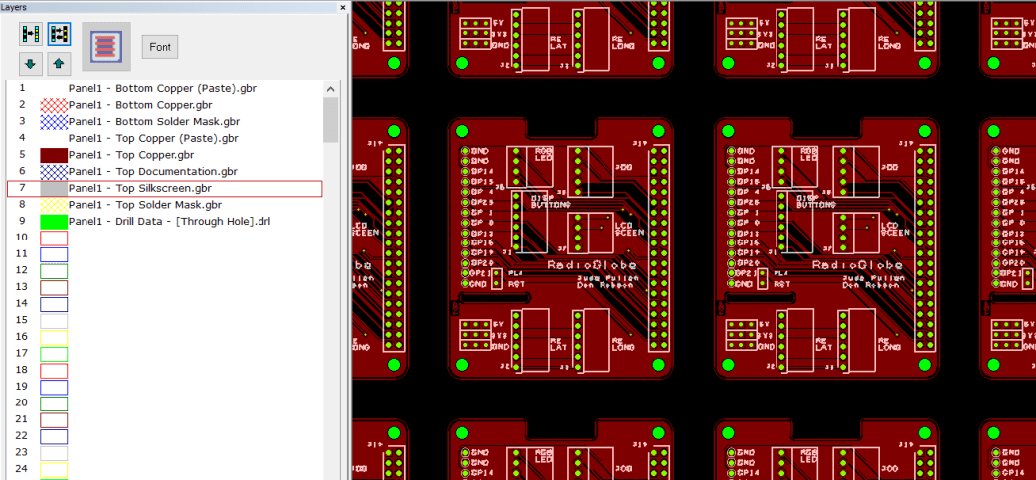Click empty gray swatch on row 15
This screenshot has width=1036, height=480.
click(x=54, y=321)
